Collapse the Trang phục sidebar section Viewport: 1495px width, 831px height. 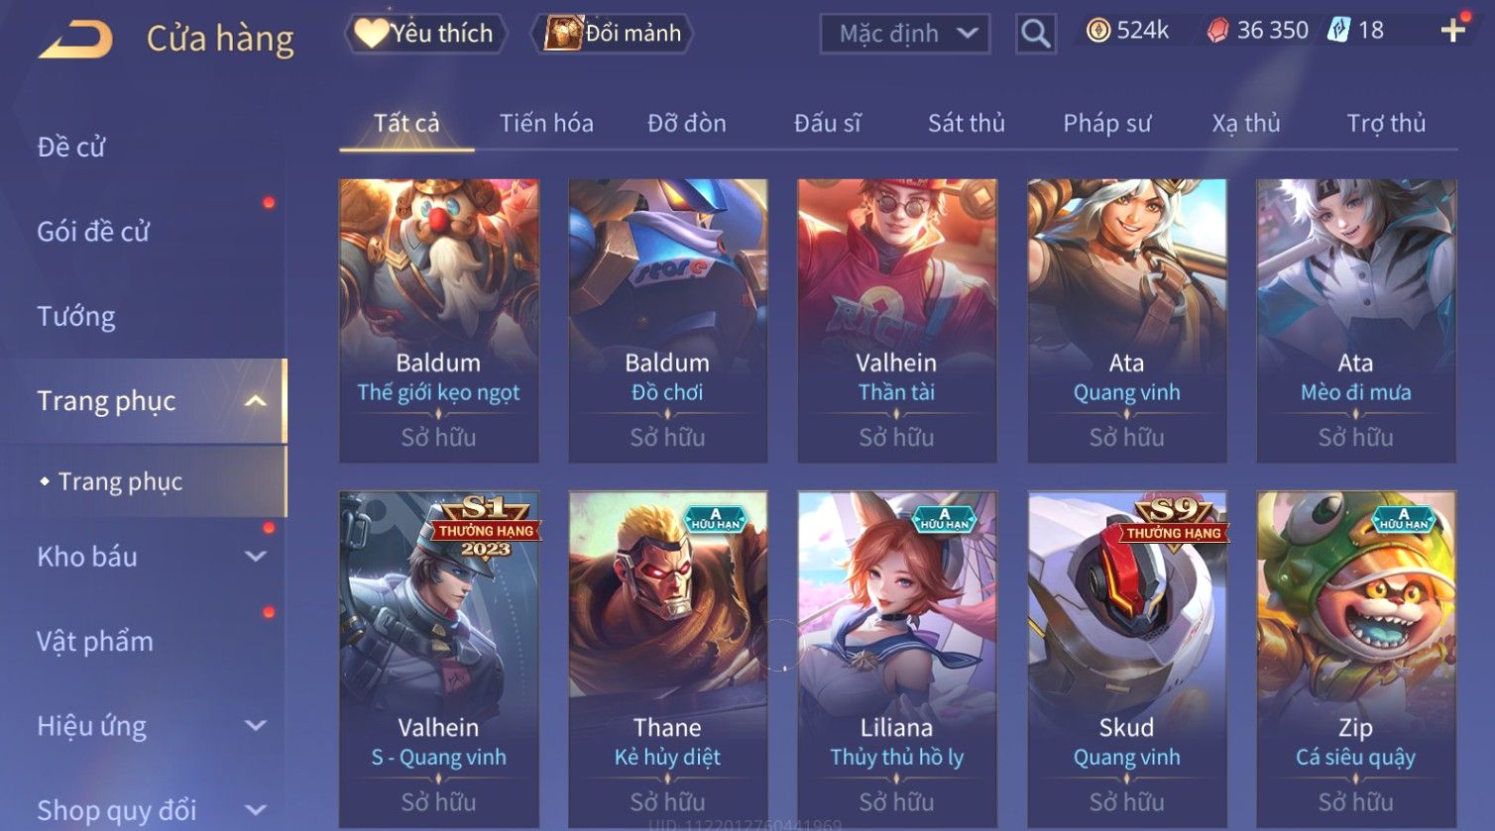255,401
